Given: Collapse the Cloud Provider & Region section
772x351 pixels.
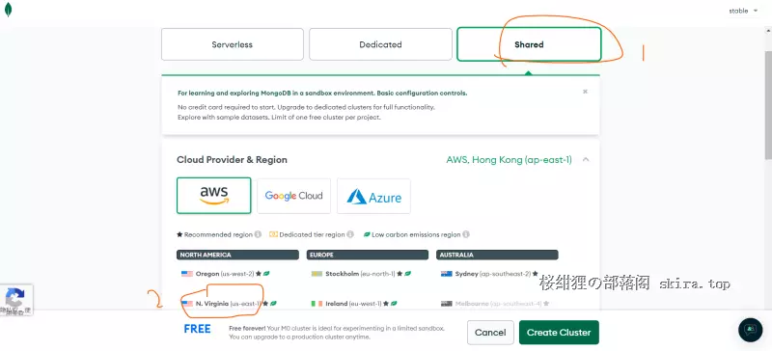Looking at the screenshot, I should [586, 159].
